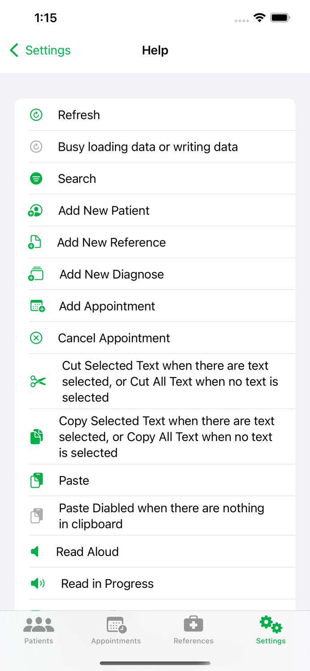
Task: Select the Add New Diagnose icon
Action: click(36, 274)
